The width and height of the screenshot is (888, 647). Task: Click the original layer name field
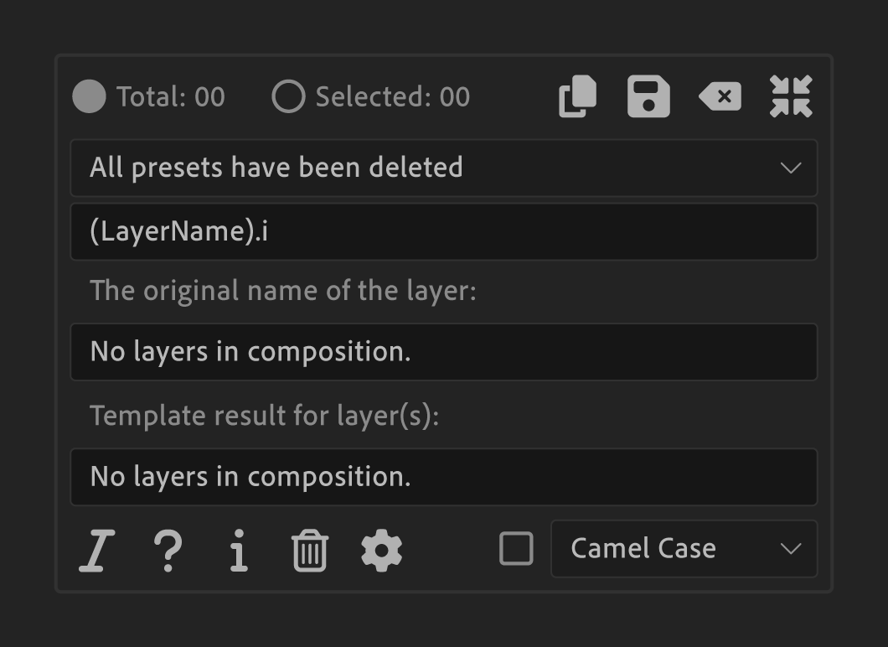tap(443, 352)
